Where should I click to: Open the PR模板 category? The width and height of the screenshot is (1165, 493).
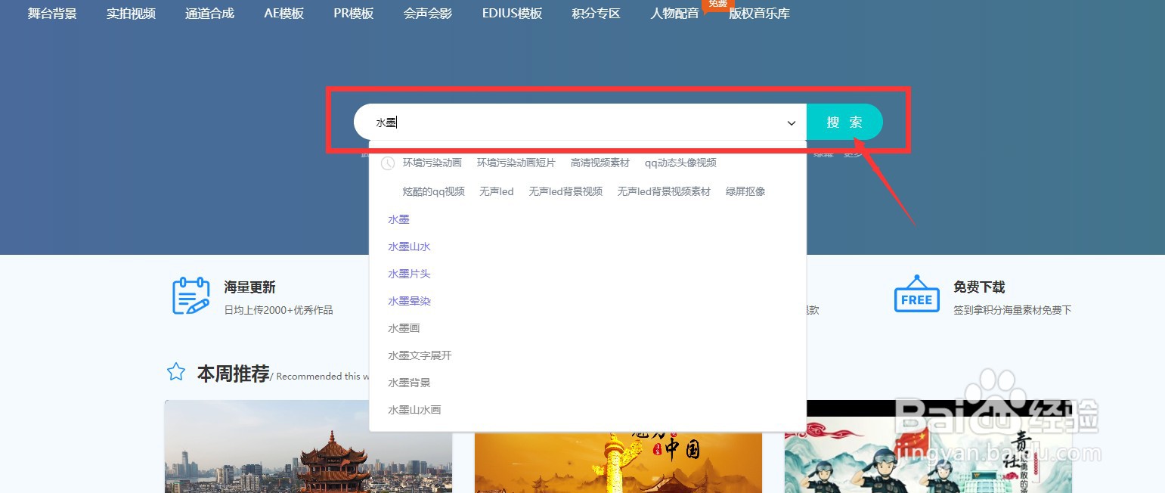[352, 13]
